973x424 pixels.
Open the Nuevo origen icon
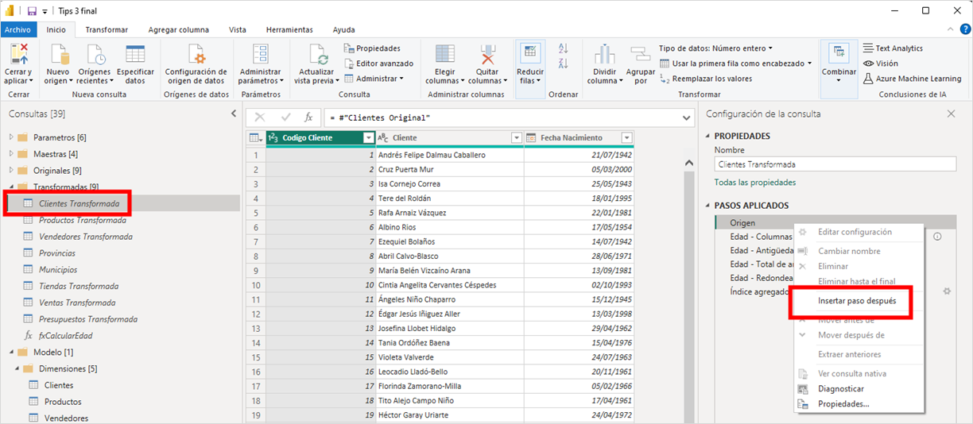60,55
